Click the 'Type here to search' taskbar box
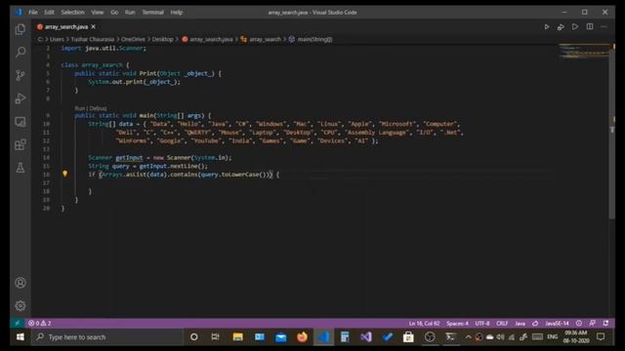 tap(106, 337)
